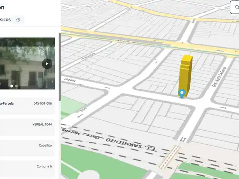Click the Gral. Martín De Gainza street label

(219, 77)
